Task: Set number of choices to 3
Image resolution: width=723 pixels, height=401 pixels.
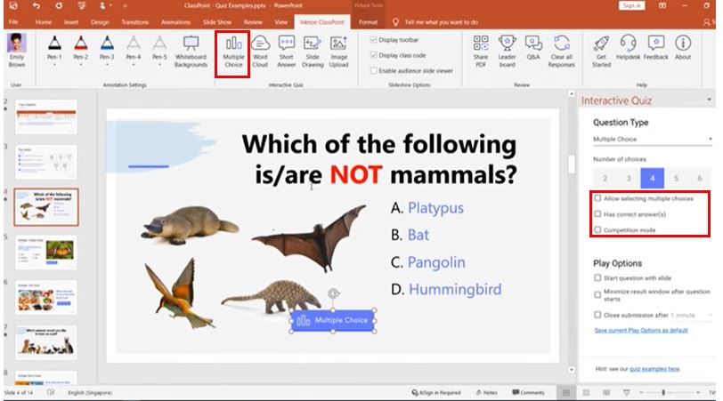Action: (629, 178)
